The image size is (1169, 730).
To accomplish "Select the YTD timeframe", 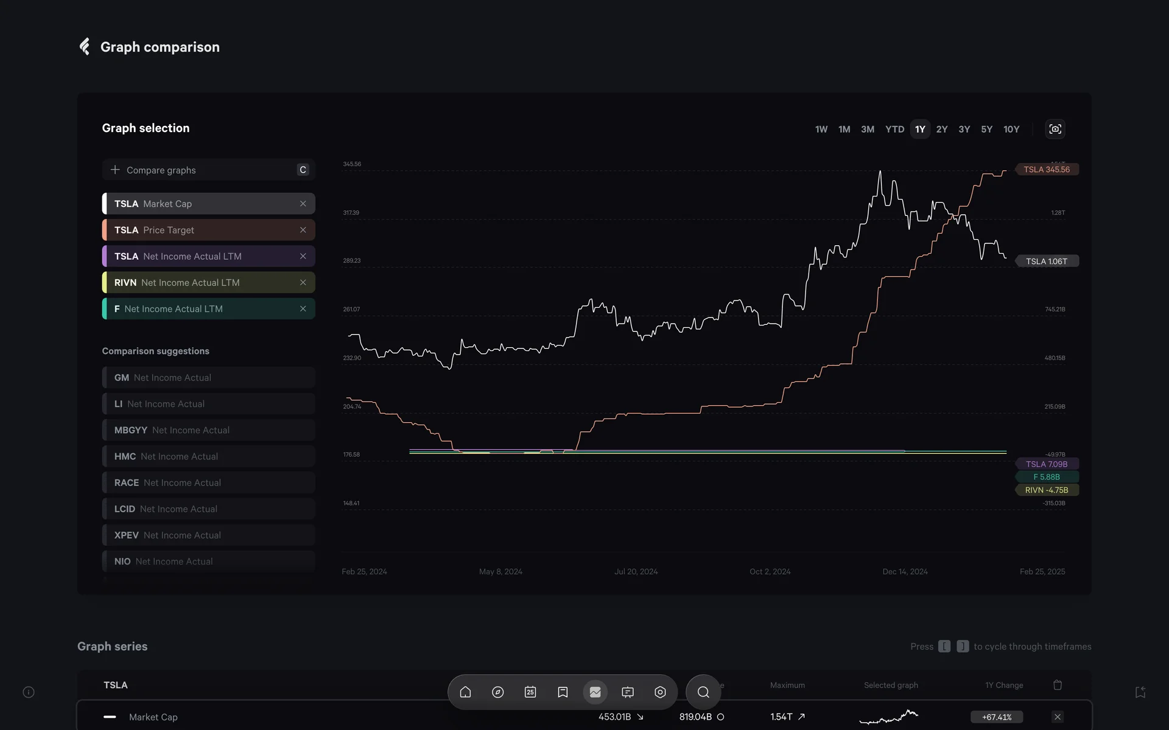I will pos(894,129).
